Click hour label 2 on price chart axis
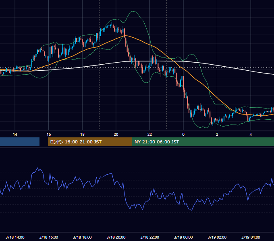274x241 pixels. coord(217,135)
